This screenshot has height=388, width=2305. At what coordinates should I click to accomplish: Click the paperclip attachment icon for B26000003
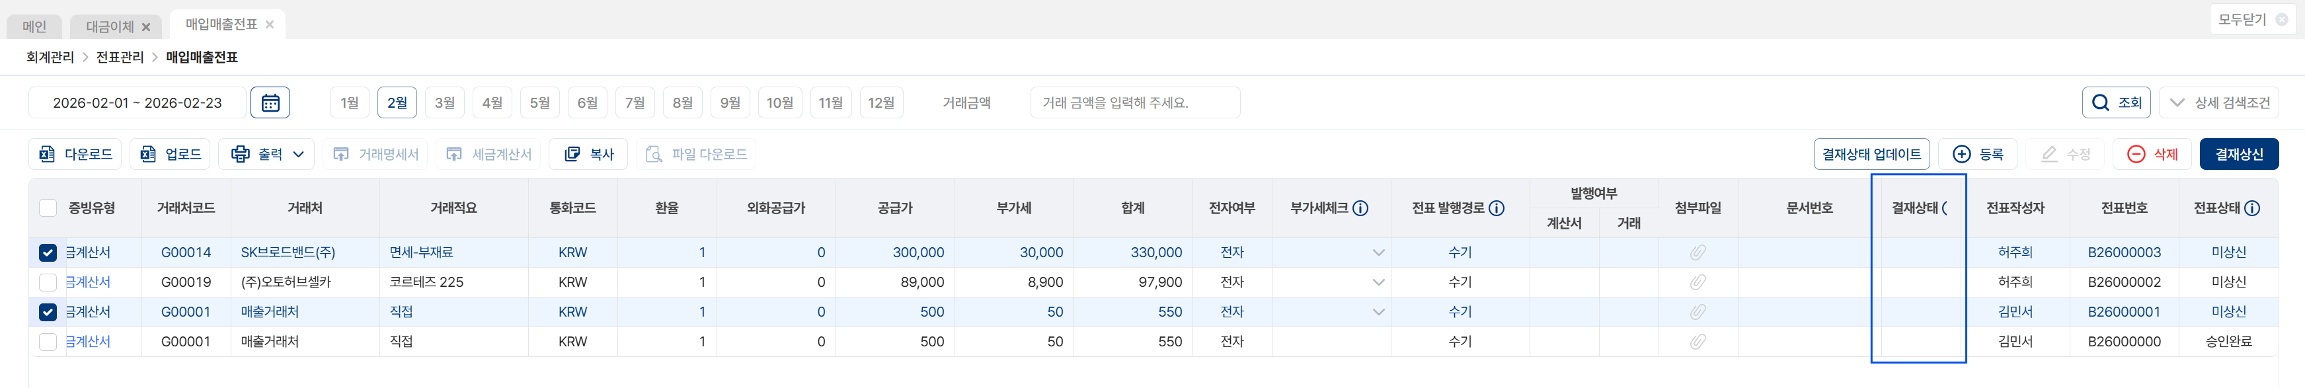(x=1698, y=253)
